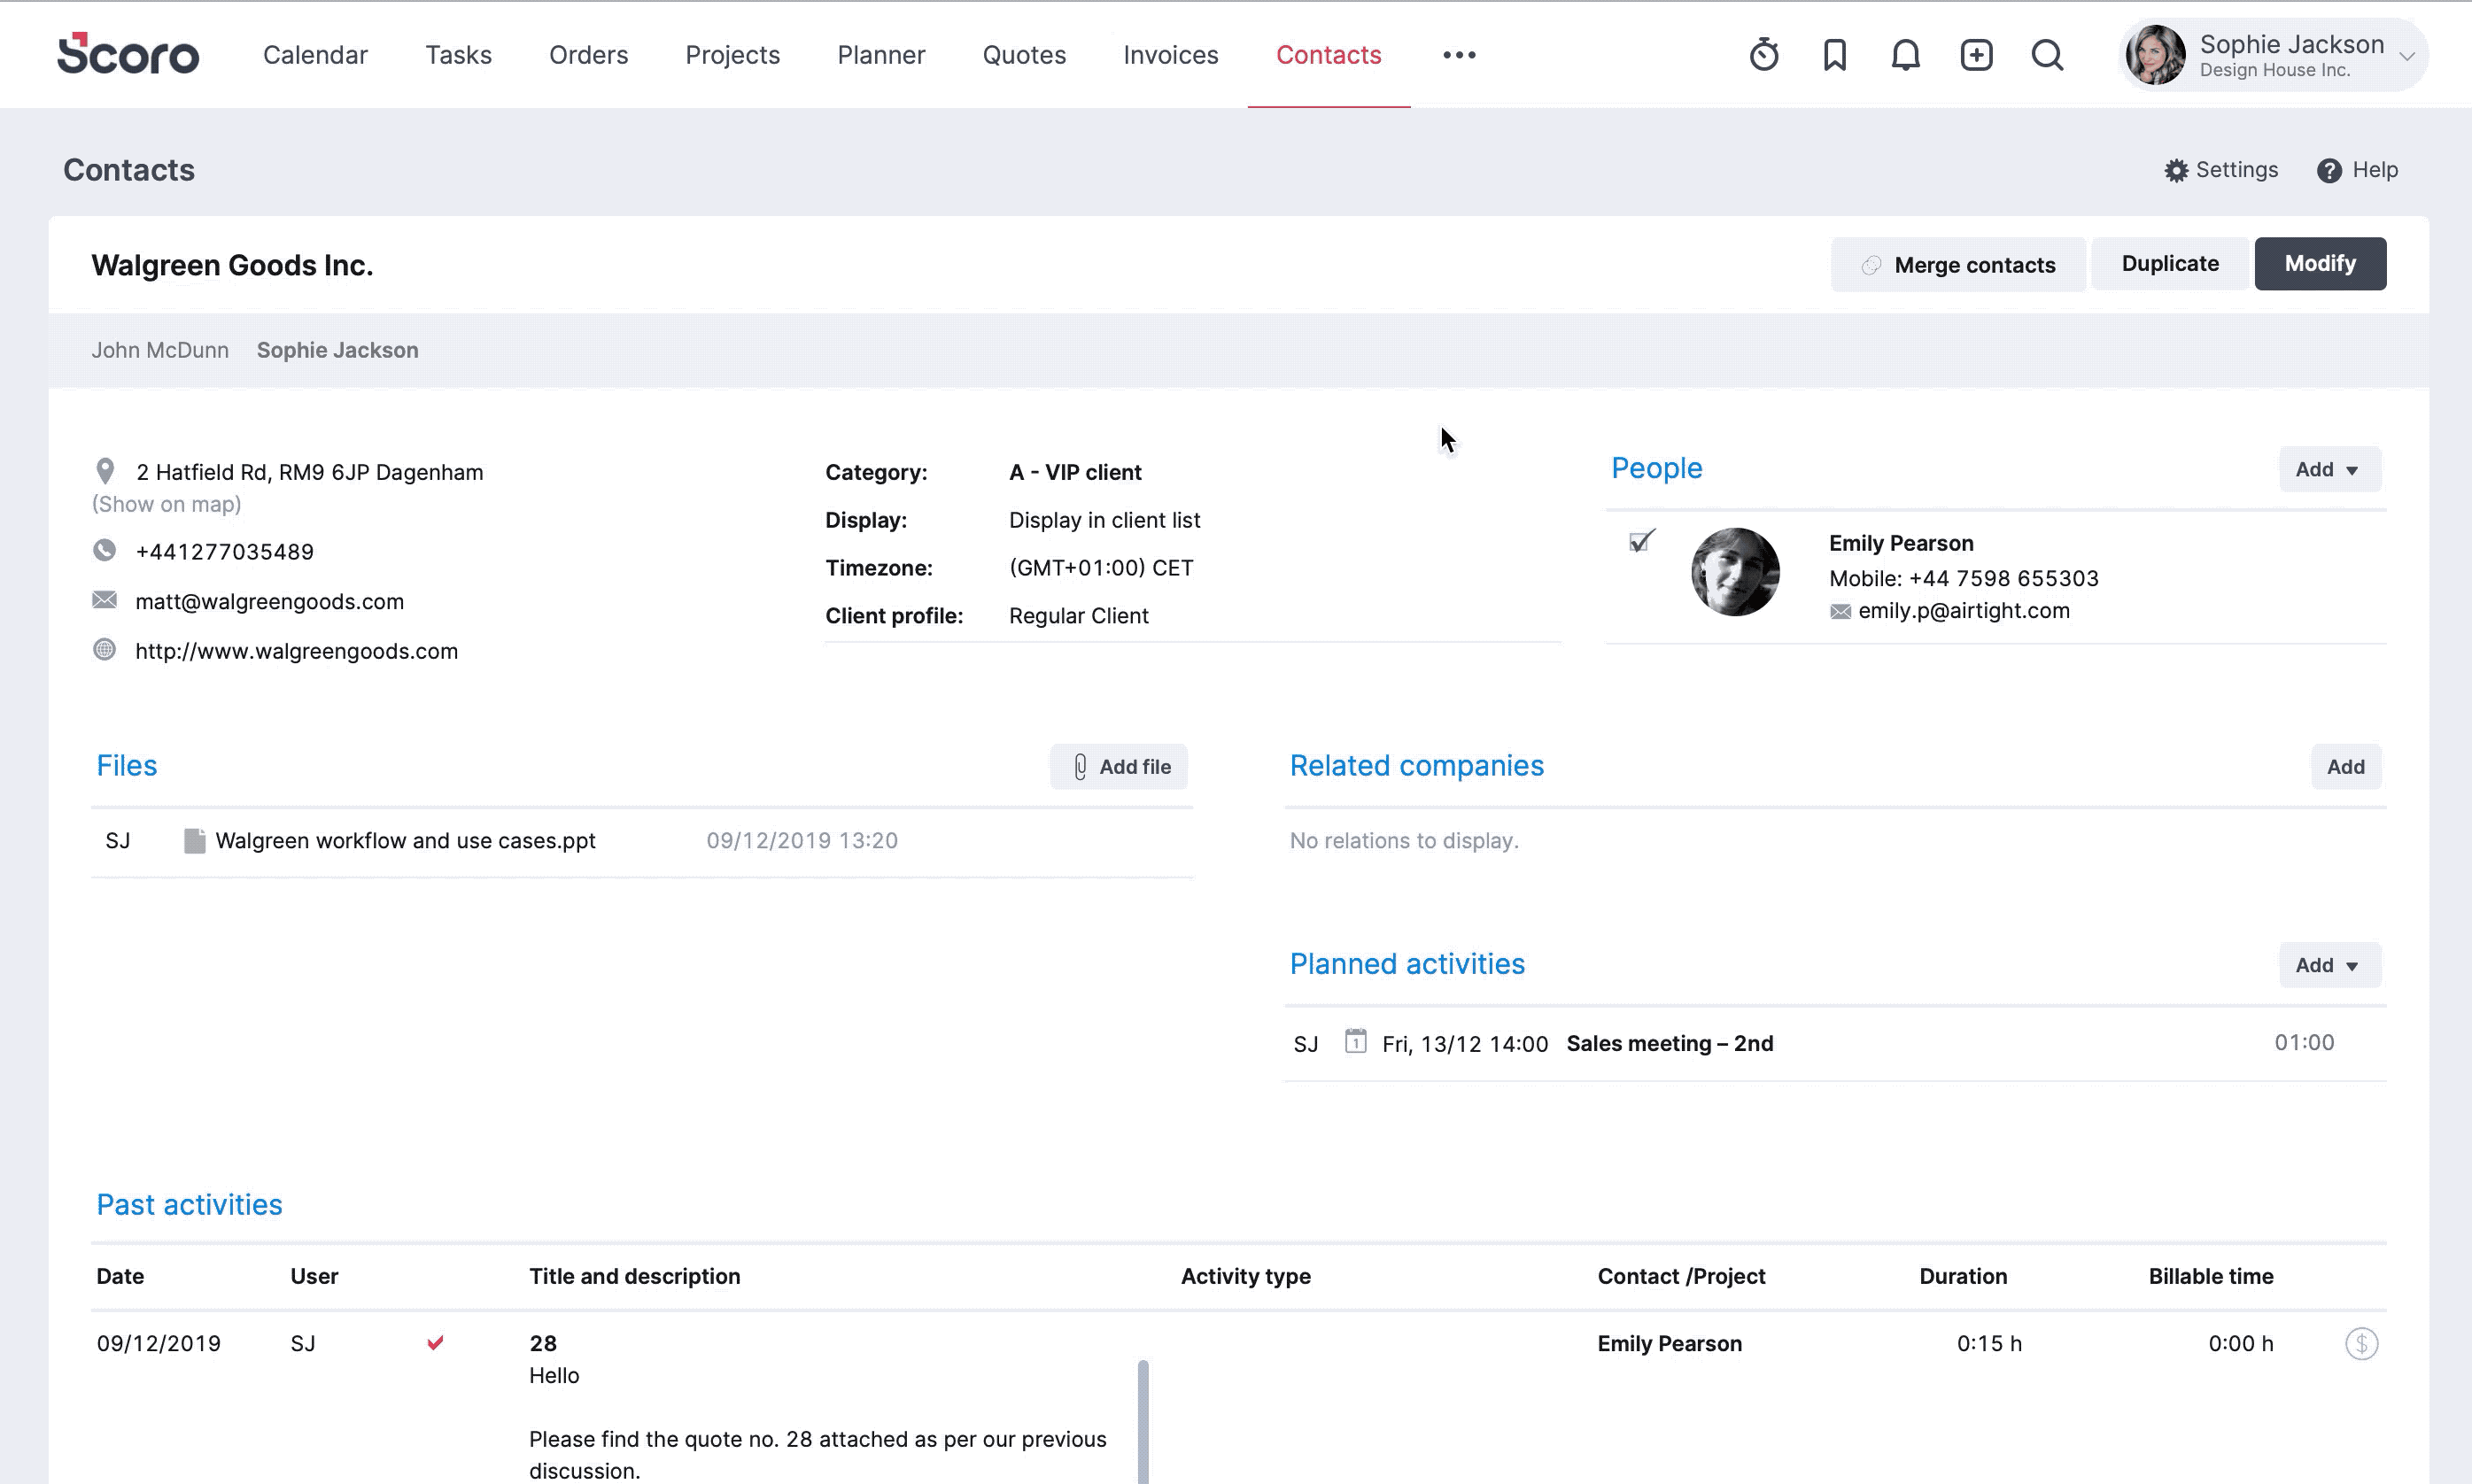The height and width of the screenshot is (1484, 2472).
Task: Click the address map pin icon
Action: (x=105, y=471)
